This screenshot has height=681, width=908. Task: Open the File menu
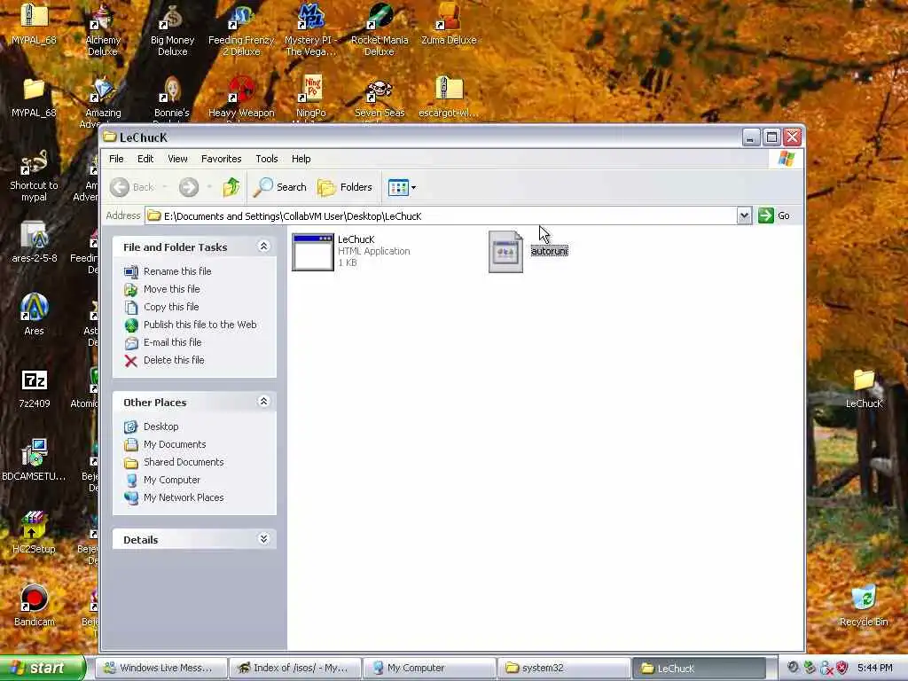click(x=116, y=159)
